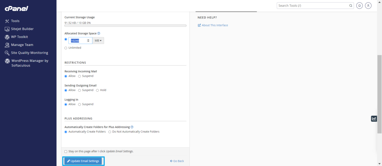Enable Stay on this page checkbox
Viewport: 382px width, 166px height.
pyautogui.click(x=66, y=151)
